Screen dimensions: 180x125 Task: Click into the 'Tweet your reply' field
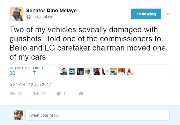coord(97,115)
